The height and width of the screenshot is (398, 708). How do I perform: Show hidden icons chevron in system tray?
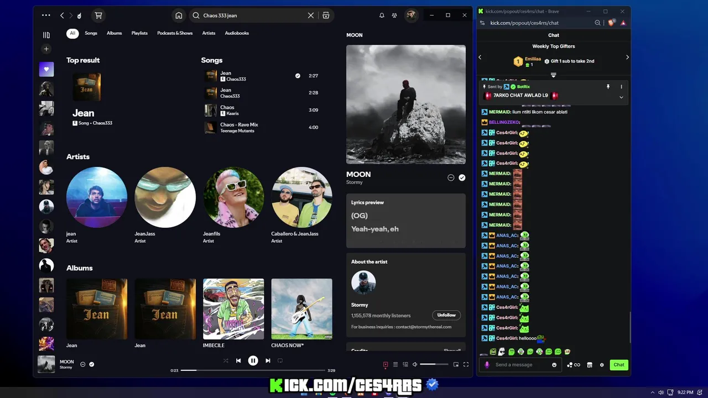[x=652, y=392]
